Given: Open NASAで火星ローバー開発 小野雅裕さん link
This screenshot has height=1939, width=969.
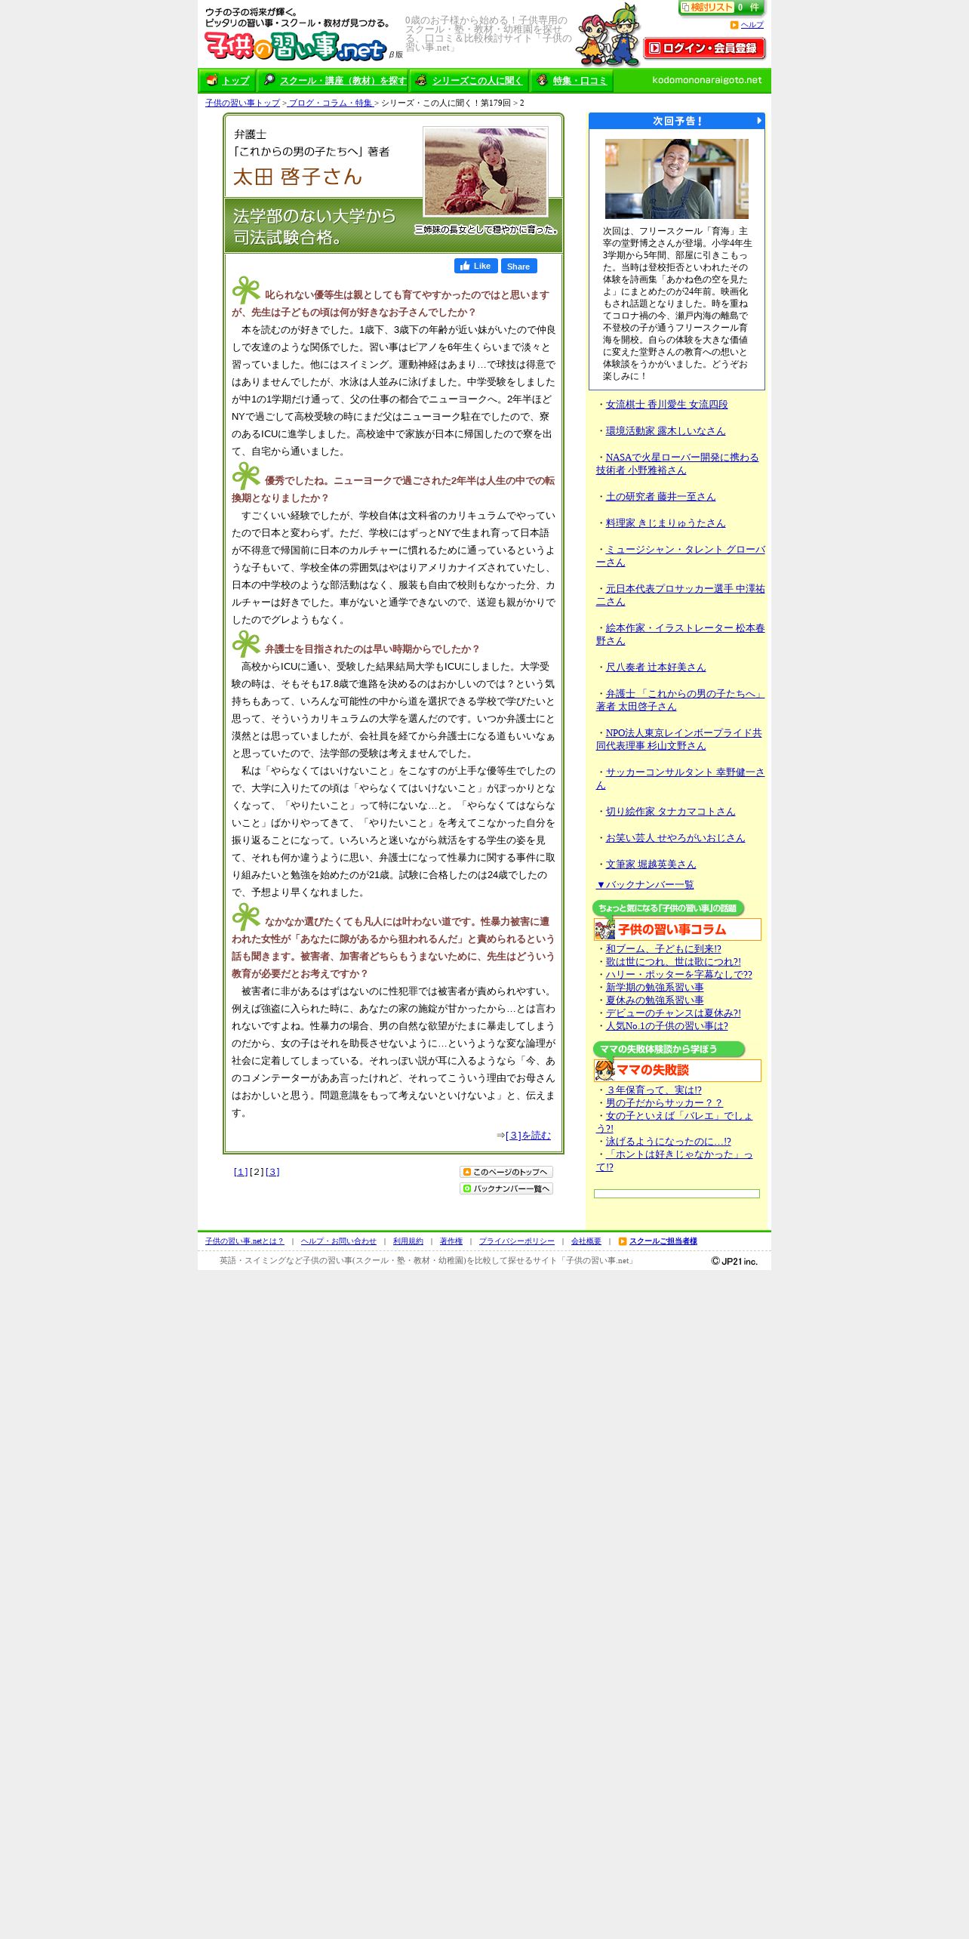Looking at the screenshot, I should pyautogui.click(x=677, y=464).
